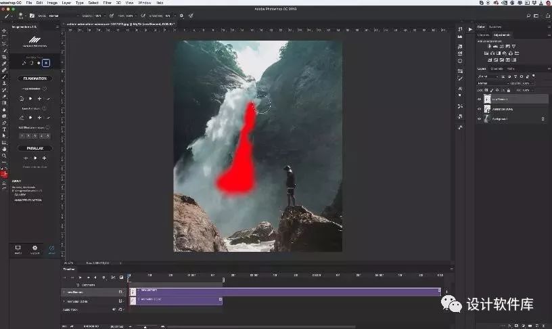Hide the top layer with eye icon
The width and height of the screenshot is (552, 329).
[479, 100]
